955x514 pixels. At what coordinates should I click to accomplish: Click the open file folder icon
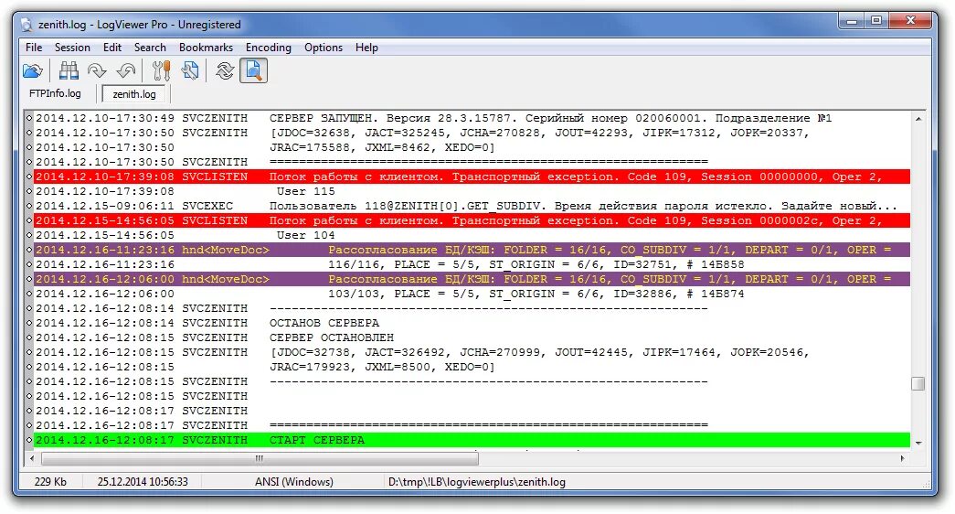pyautogui.click(x=33, y=70)
